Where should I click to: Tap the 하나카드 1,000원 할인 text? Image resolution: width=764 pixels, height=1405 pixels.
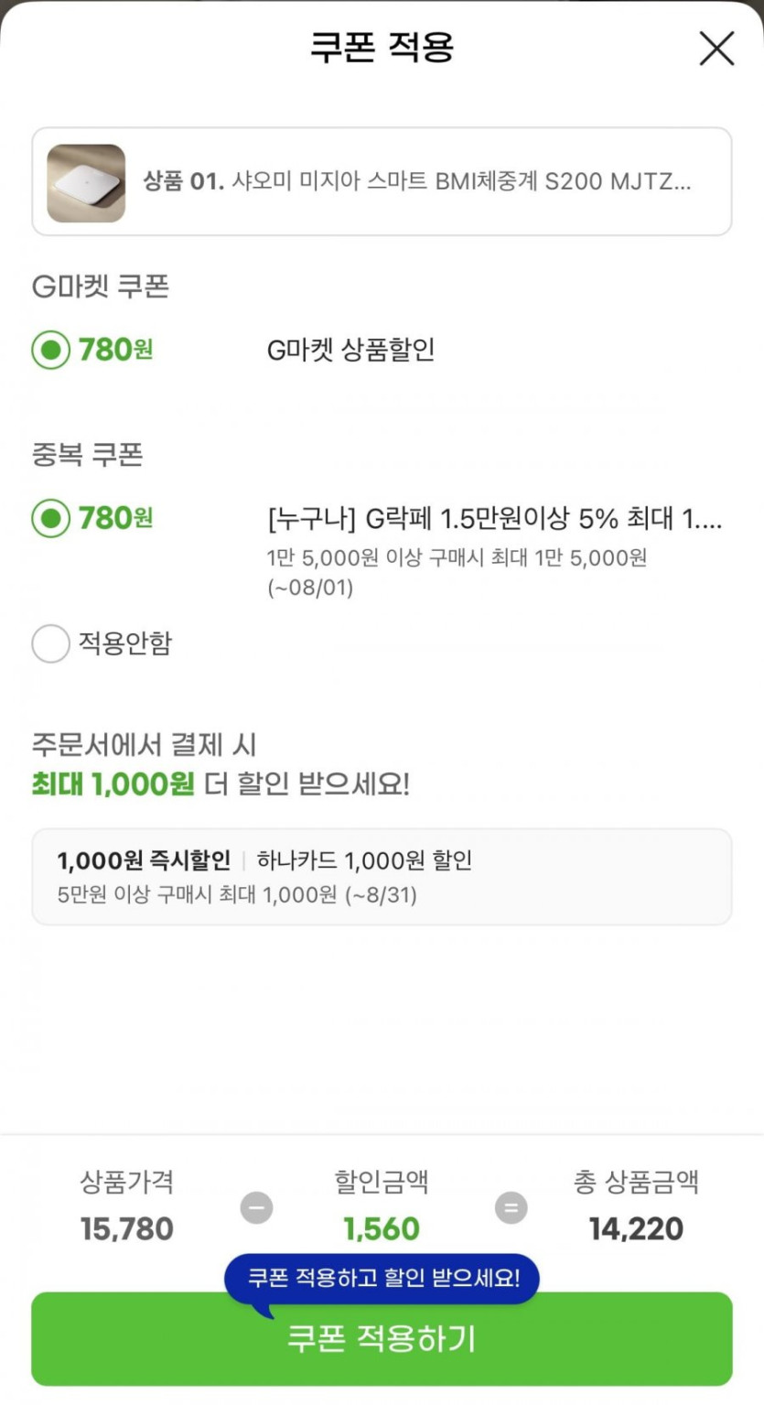364,860
